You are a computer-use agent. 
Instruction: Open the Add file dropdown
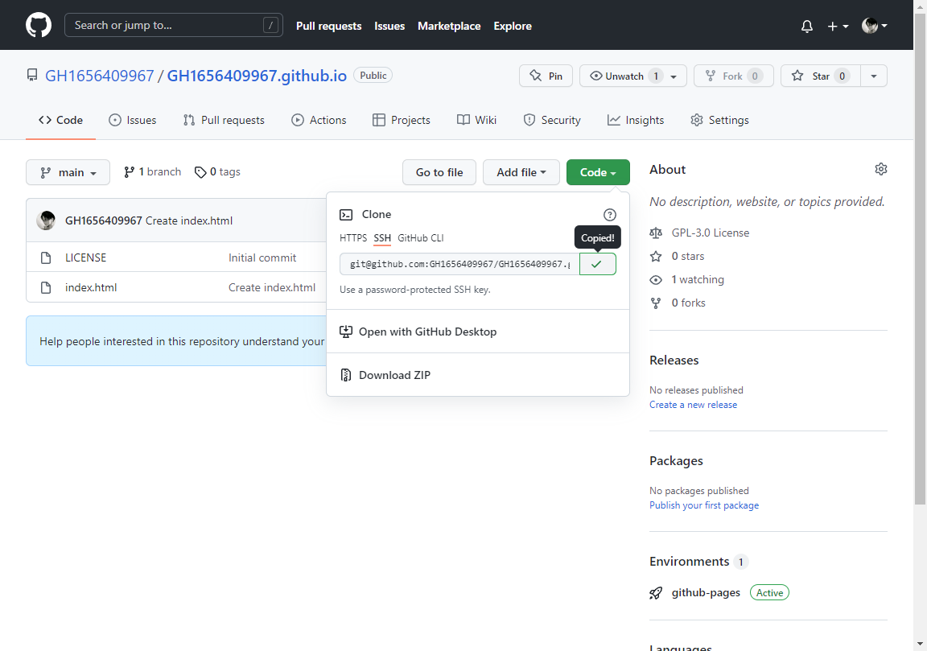click(x=521, y=172)
